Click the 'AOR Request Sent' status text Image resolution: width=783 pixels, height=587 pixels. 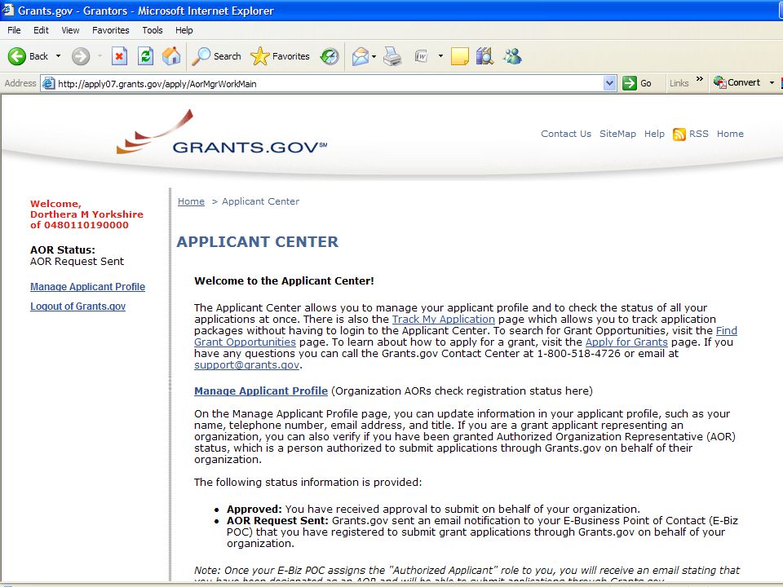pyautogui.click(x=77, y=262)
